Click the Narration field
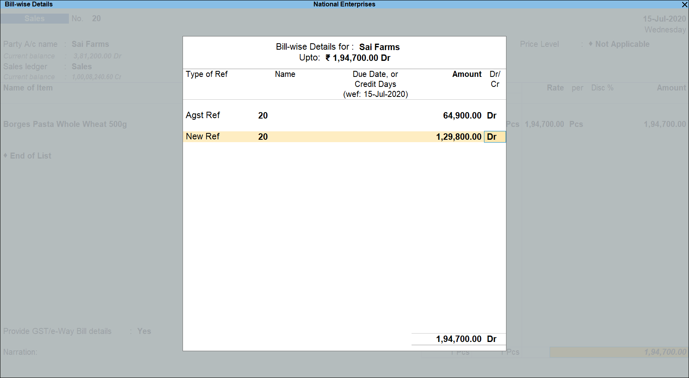The image size is (689, 378). (x=21, y=352)
